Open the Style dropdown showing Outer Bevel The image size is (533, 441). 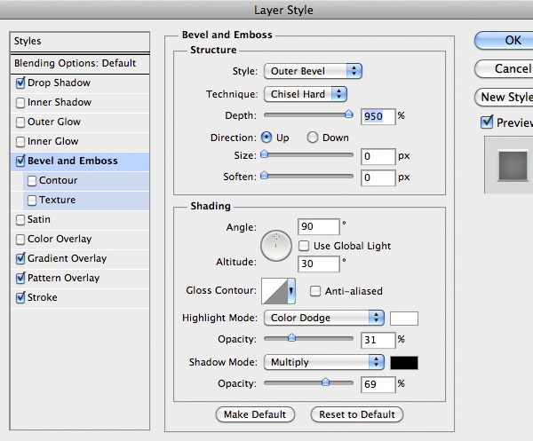point(313,71)
